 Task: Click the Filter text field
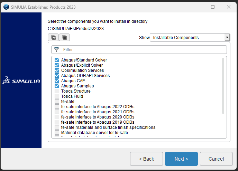tap(139, 49)
